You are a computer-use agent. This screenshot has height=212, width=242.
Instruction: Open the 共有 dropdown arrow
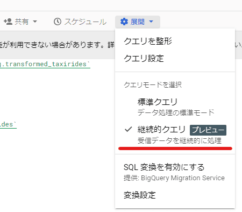coord(35,22)
